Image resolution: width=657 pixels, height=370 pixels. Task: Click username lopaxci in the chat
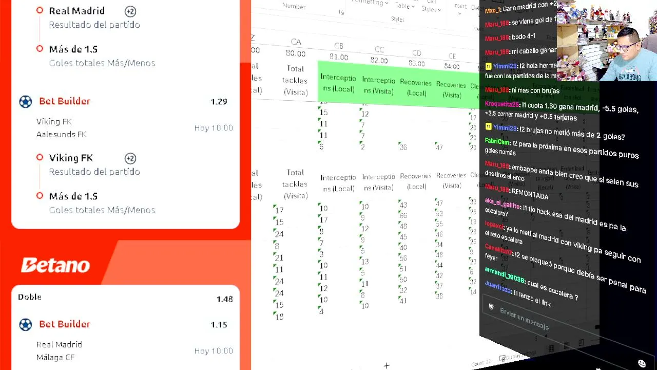click(x=494, y=225)
